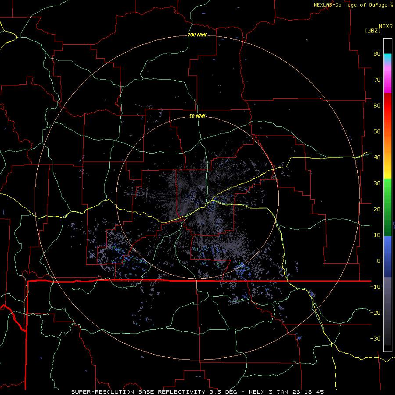This screenshot has height=395, width=395.
Task: Click the NEXR label above the color bar
Action: pyautogui.click(x=386, y=26)
